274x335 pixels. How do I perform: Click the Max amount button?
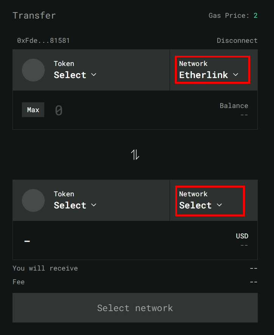point(33,110)
